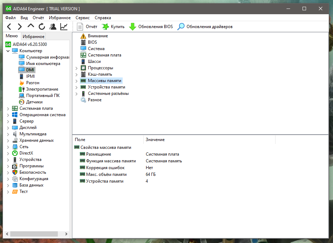Image resolution: width=333 pixels, height=243 pixels.
Task: Collapse the Компьютер tree node
Action: 8,51
